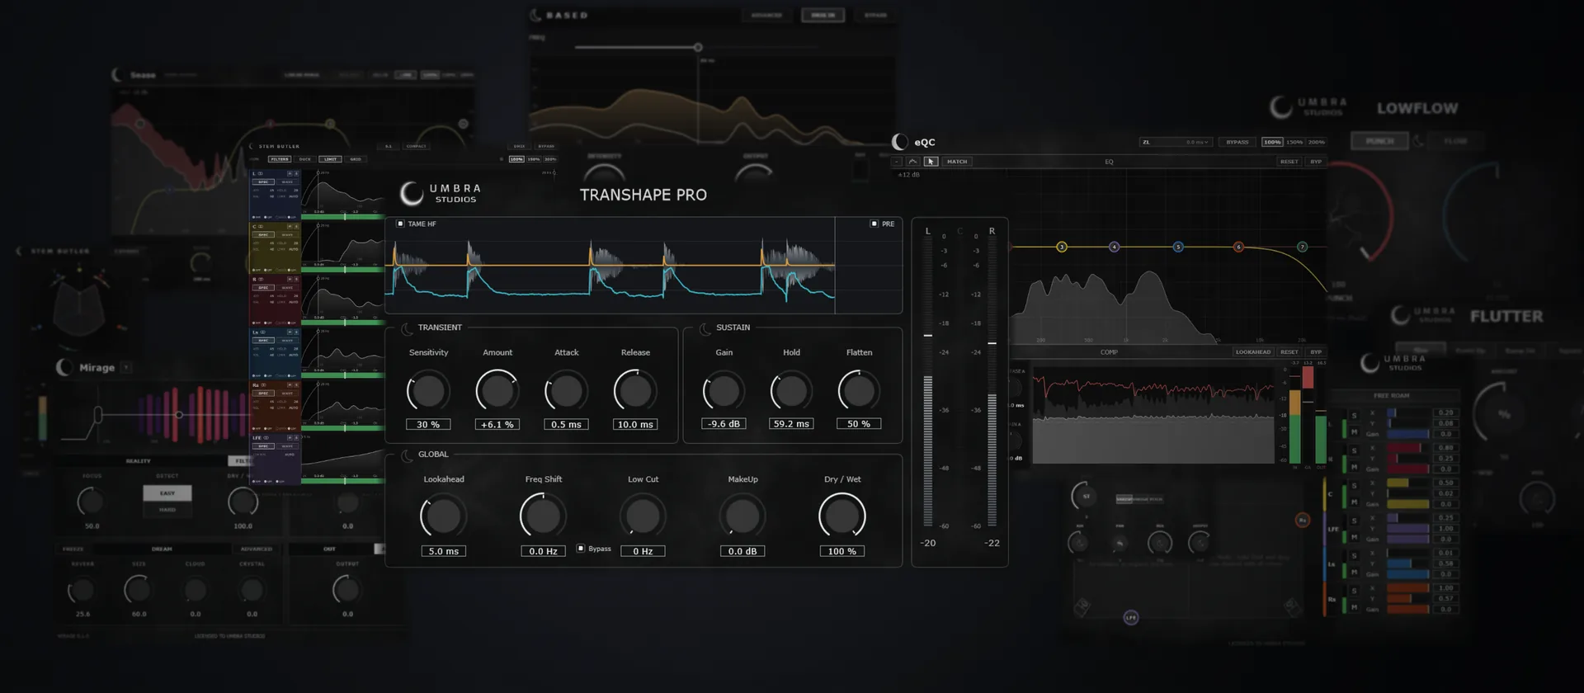Select the DUCK tab in Stem Butler
The height and width of the screenshot is (693, 1584).
tap(305, 159)
